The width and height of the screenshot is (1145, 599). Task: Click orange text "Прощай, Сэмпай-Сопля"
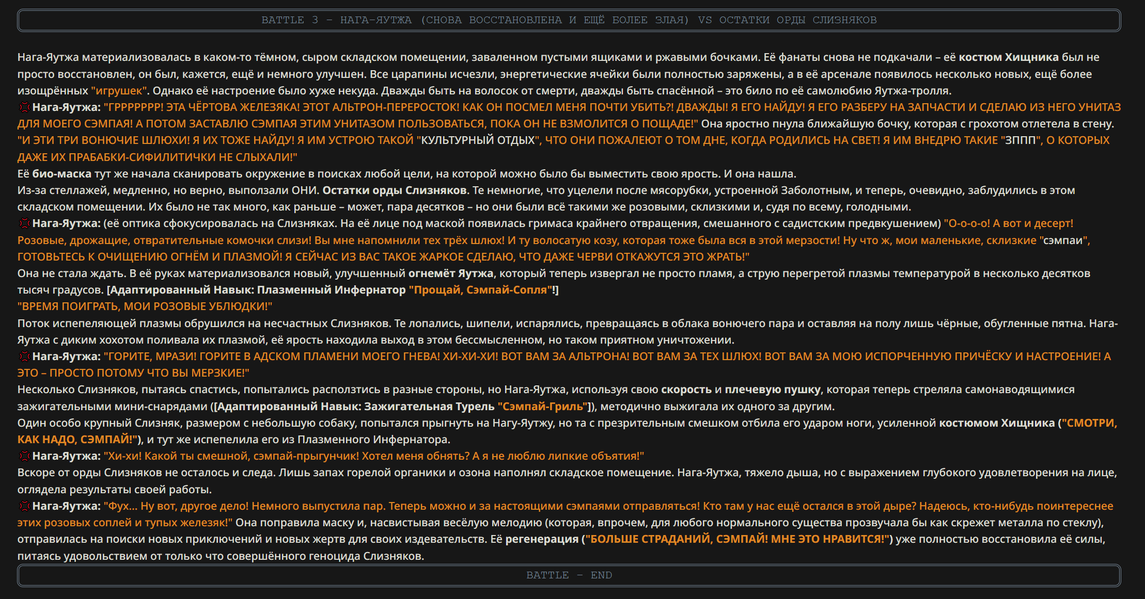tap(480, 290)
